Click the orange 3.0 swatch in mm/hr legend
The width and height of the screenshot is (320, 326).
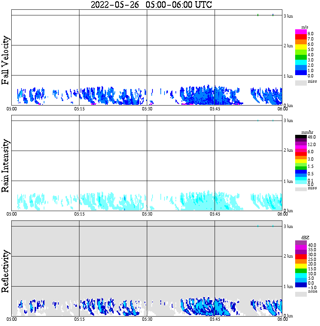coord(301,158)
